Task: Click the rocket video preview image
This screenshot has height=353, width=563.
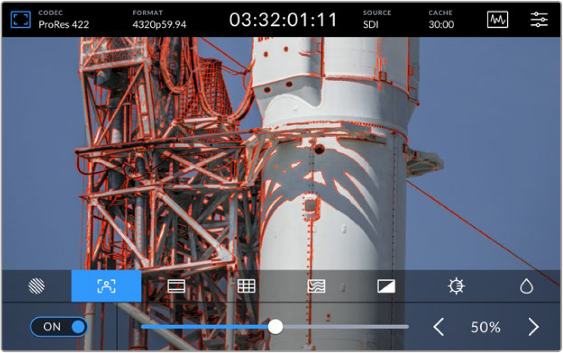Action: point(281,154)
